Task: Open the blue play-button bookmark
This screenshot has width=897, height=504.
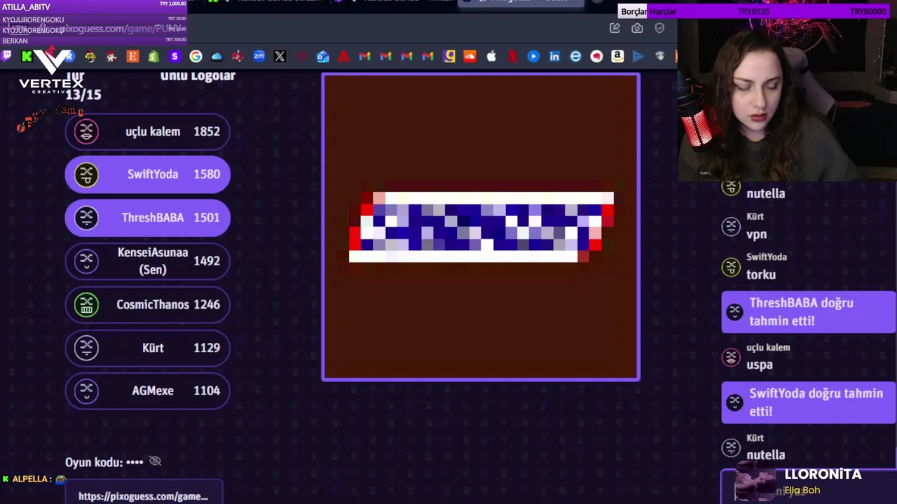Action: pos(533,56)
